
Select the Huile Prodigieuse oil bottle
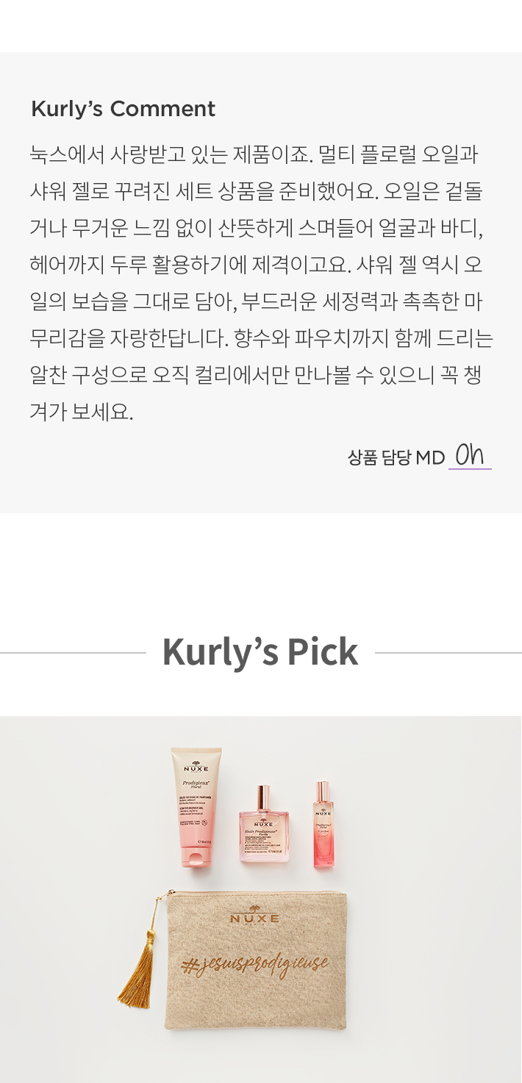[x=264, y=823]
